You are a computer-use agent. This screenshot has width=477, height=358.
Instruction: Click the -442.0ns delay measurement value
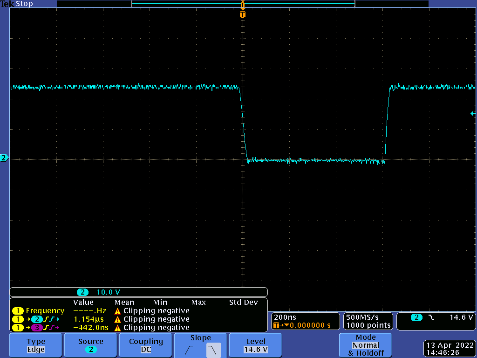[91, 328]
